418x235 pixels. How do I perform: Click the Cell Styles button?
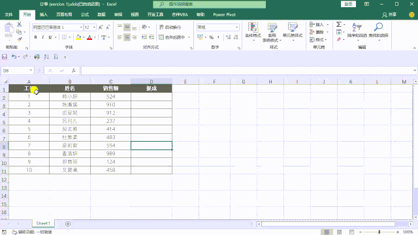click(293, 32)
